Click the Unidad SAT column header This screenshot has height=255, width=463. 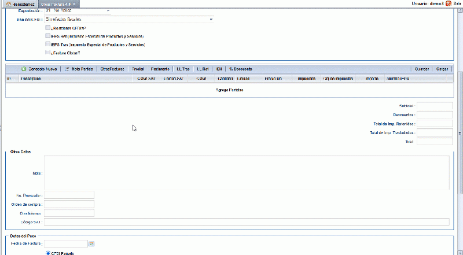(174, 79)
